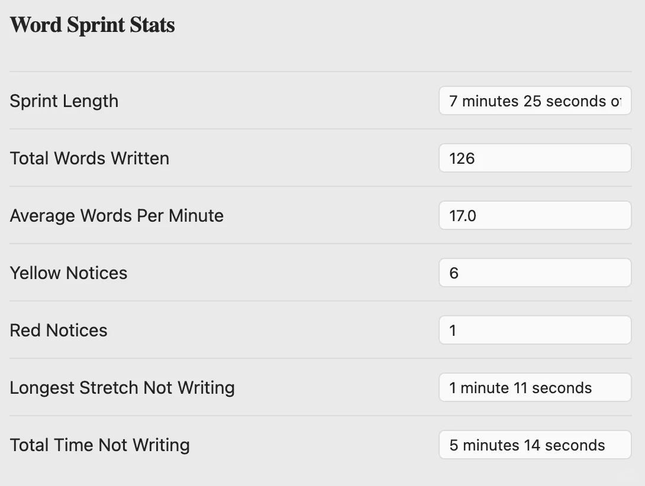Click the Yellow Notices count field
The height and width of the screenshot is (486, 645).
535,273
